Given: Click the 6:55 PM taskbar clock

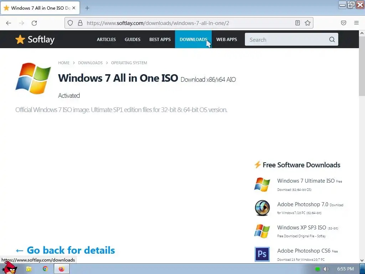Looking at the screenshot, I should pos(345,269).
